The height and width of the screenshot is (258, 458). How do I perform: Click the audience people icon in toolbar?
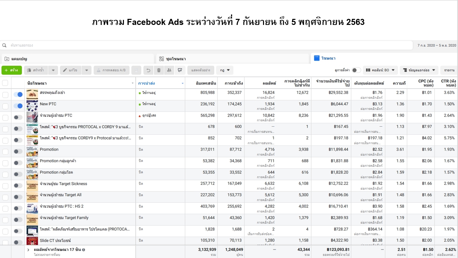click(x=169, y=70)
